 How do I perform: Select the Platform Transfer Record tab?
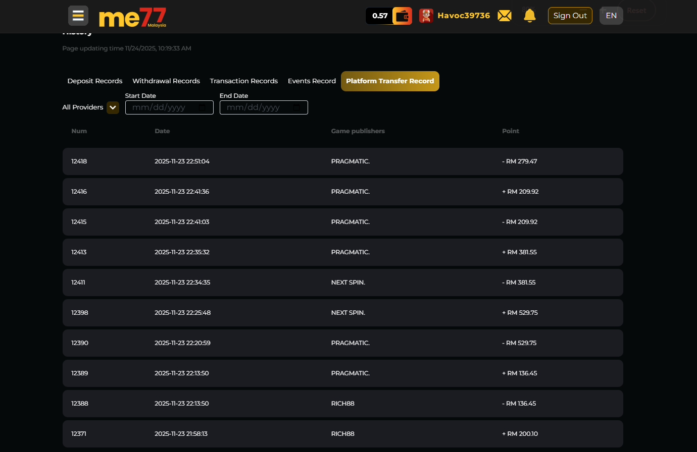(390, 81)
